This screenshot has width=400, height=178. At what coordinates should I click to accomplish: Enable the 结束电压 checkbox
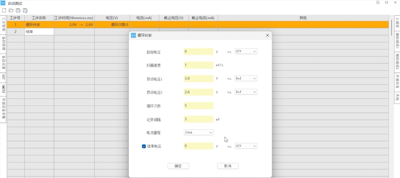point(144,146)
